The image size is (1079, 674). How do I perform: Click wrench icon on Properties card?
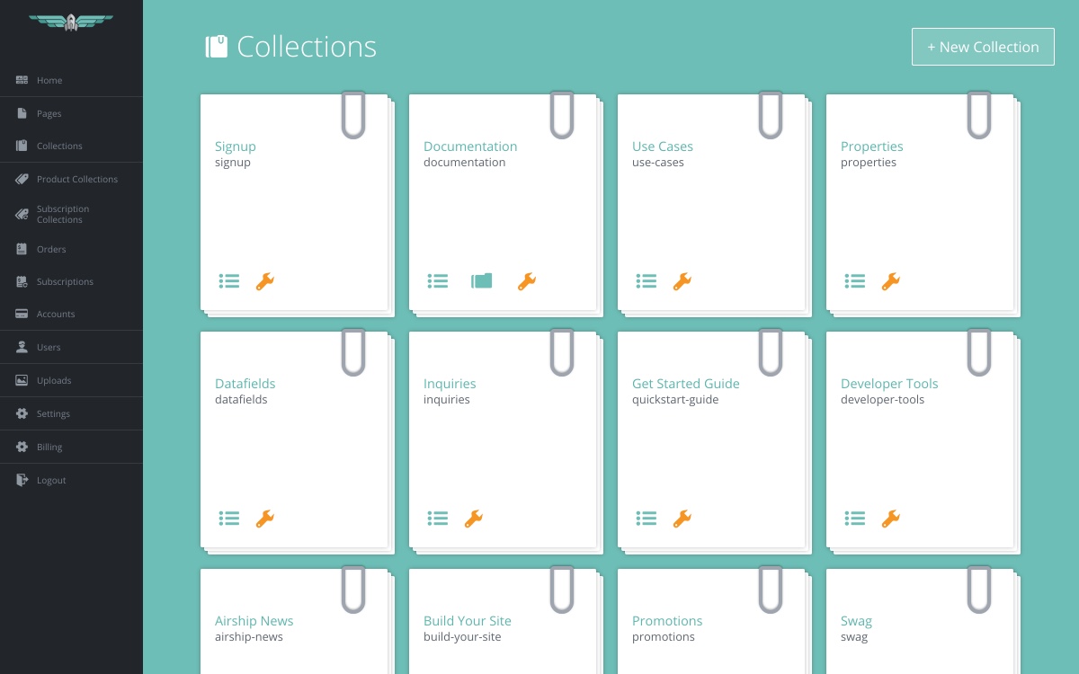tap(891, 281)
